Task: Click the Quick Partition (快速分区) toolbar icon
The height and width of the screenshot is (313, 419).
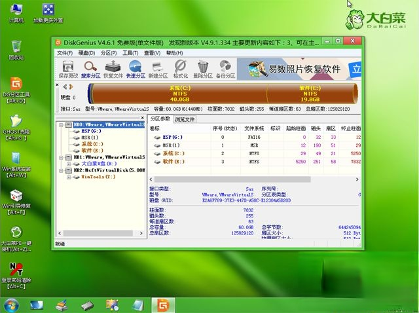Action: 136,69
